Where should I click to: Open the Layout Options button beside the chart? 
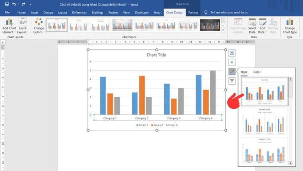tap(232, 53)
